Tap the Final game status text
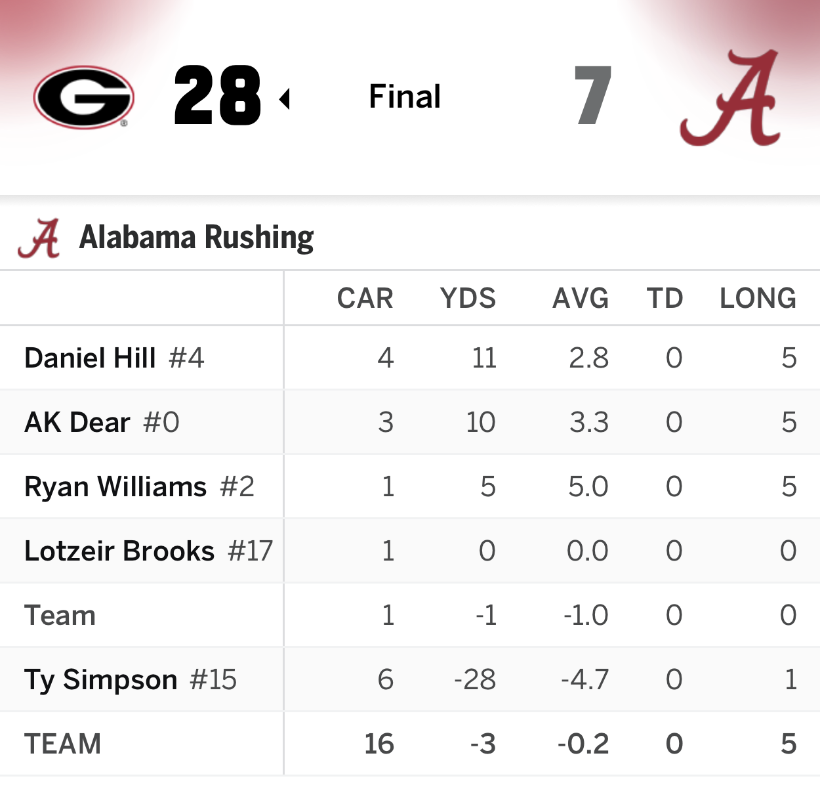The width and height of the screenshot is (820, 789). [x=405, y=97]
